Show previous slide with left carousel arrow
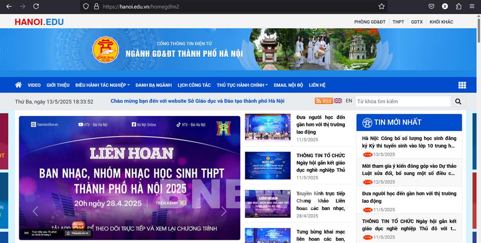 (x=36, y=211)
